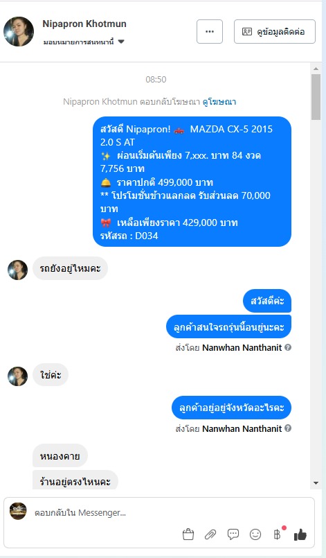
Task: Open the three-dots more options button
Action: pyautogui.click(x=210, y=32)
